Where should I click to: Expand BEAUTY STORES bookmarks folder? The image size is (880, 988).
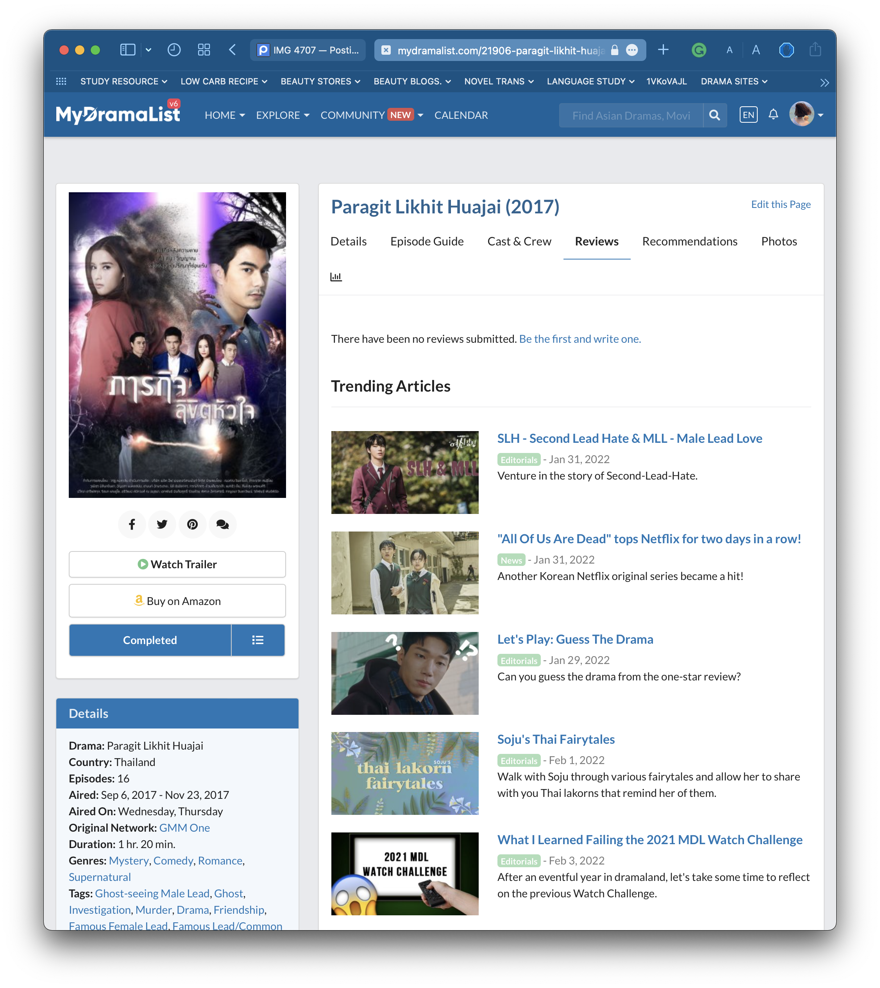[320, 81]
